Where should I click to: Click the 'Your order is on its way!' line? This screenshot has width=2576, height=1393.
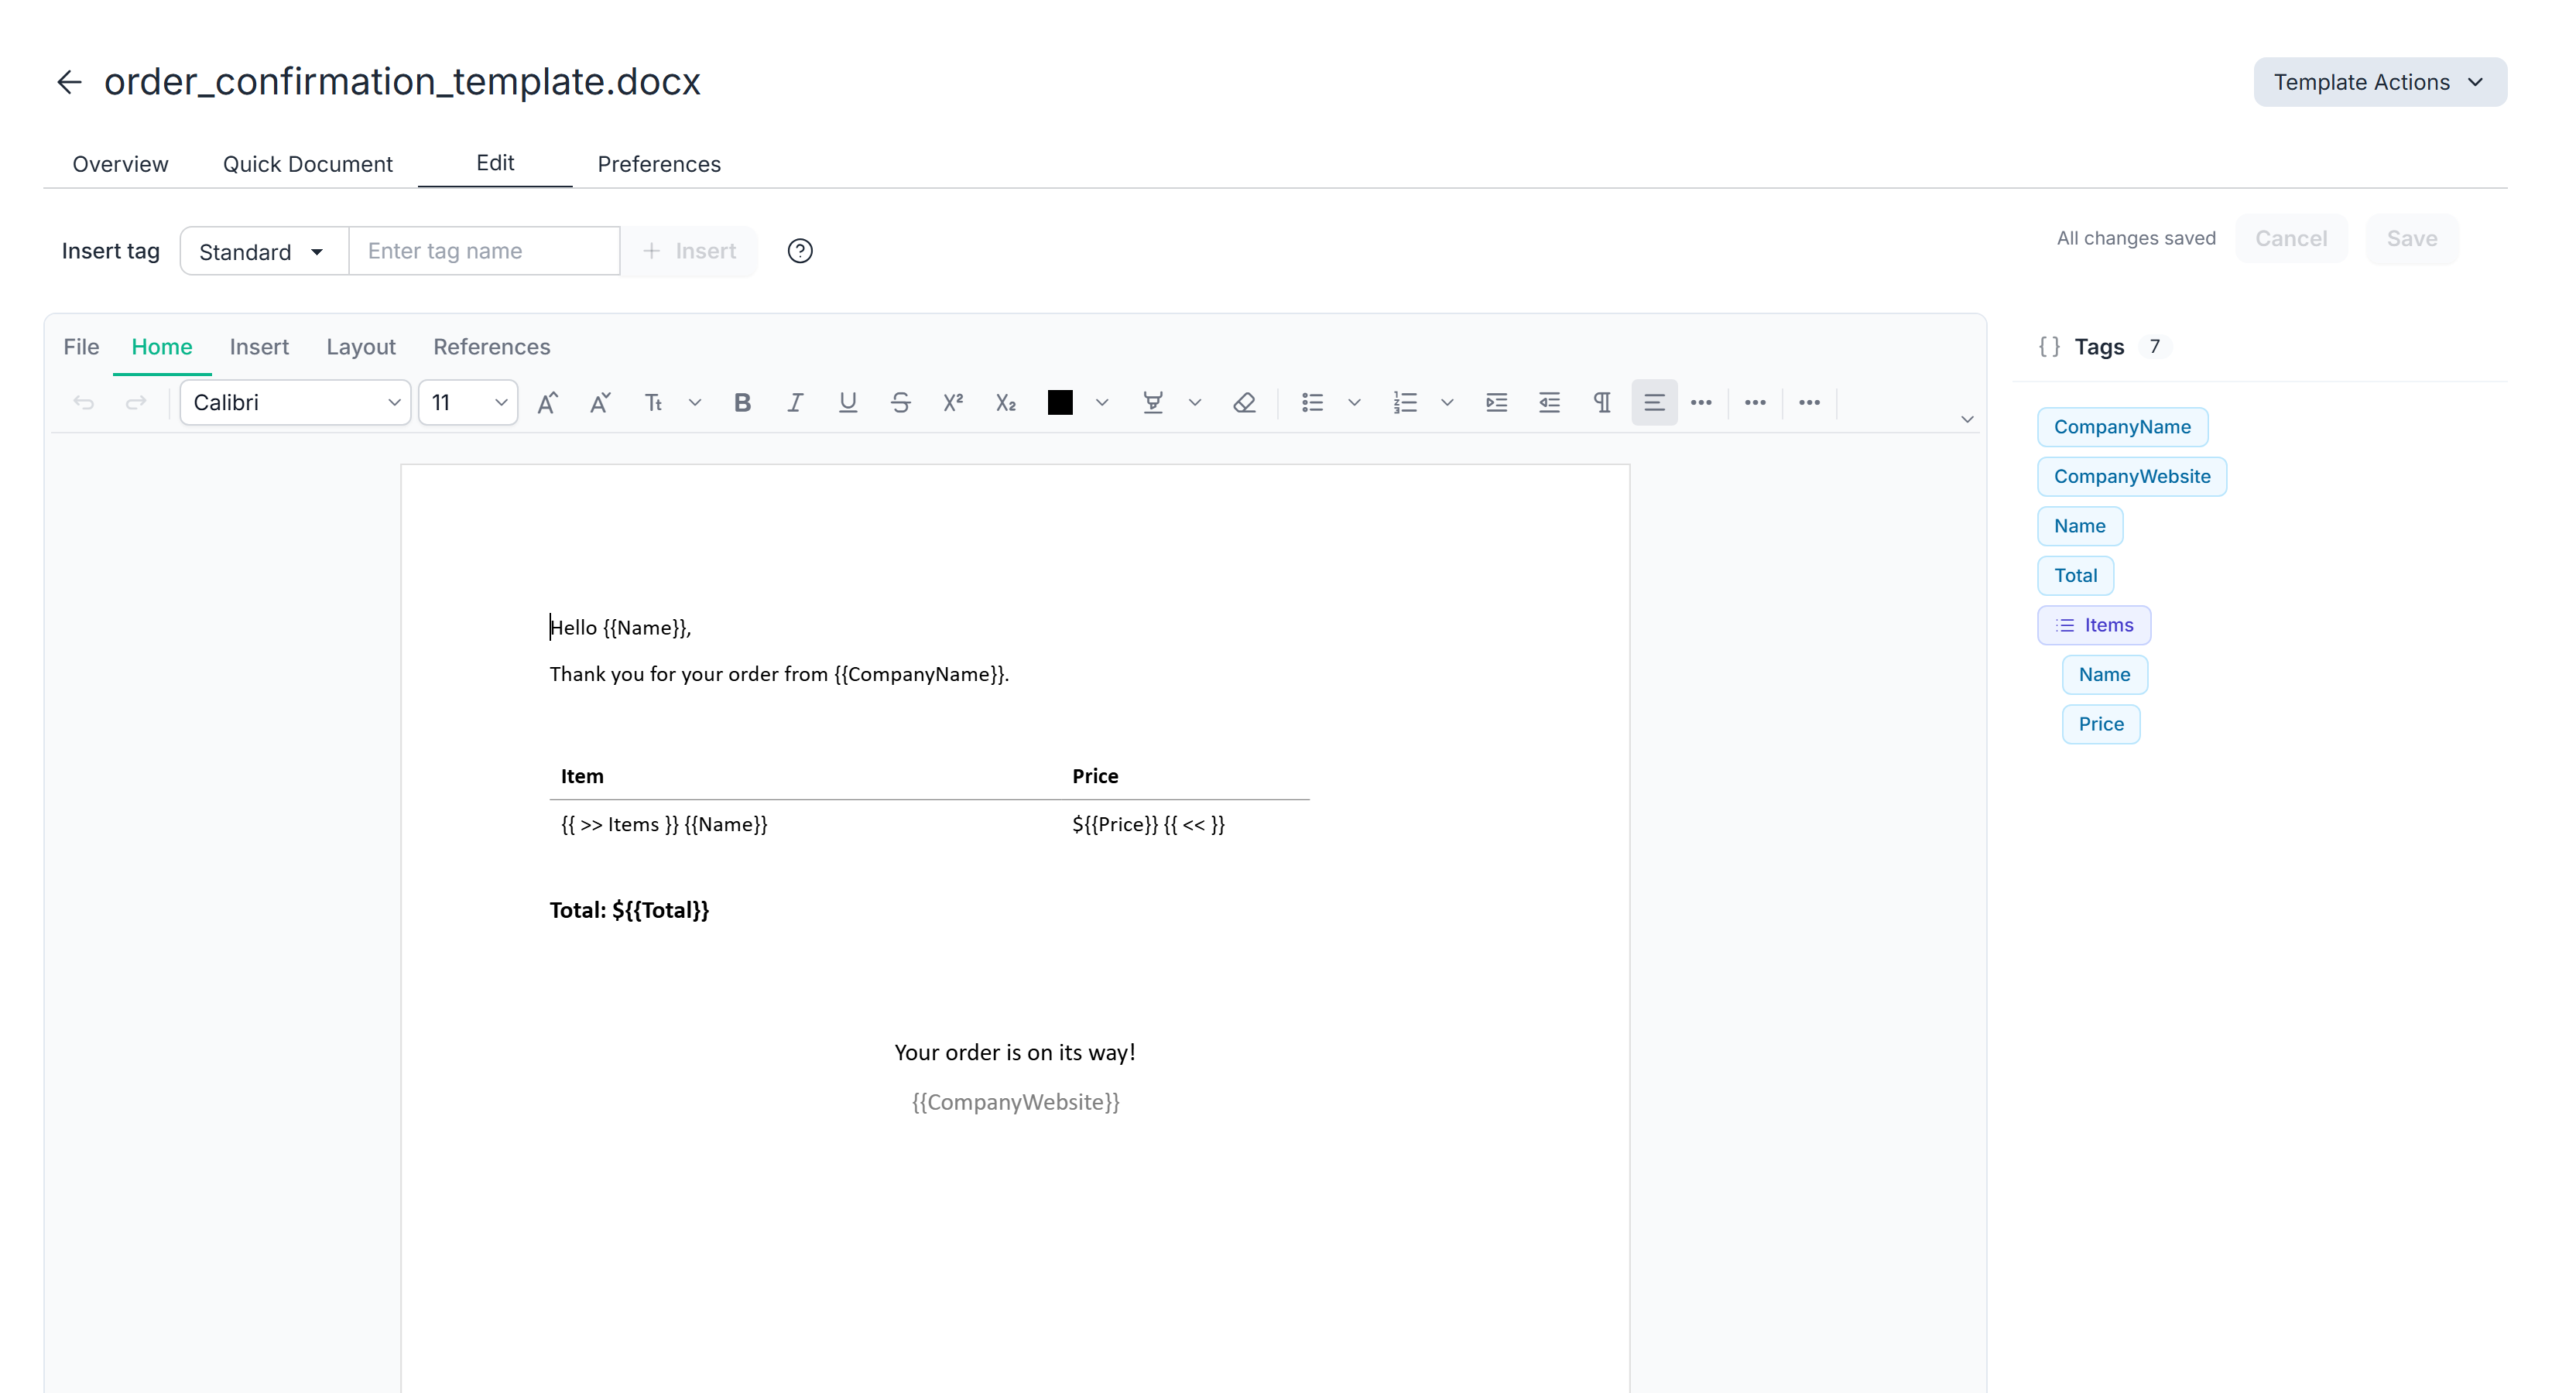click(x=1014, y=1052)
